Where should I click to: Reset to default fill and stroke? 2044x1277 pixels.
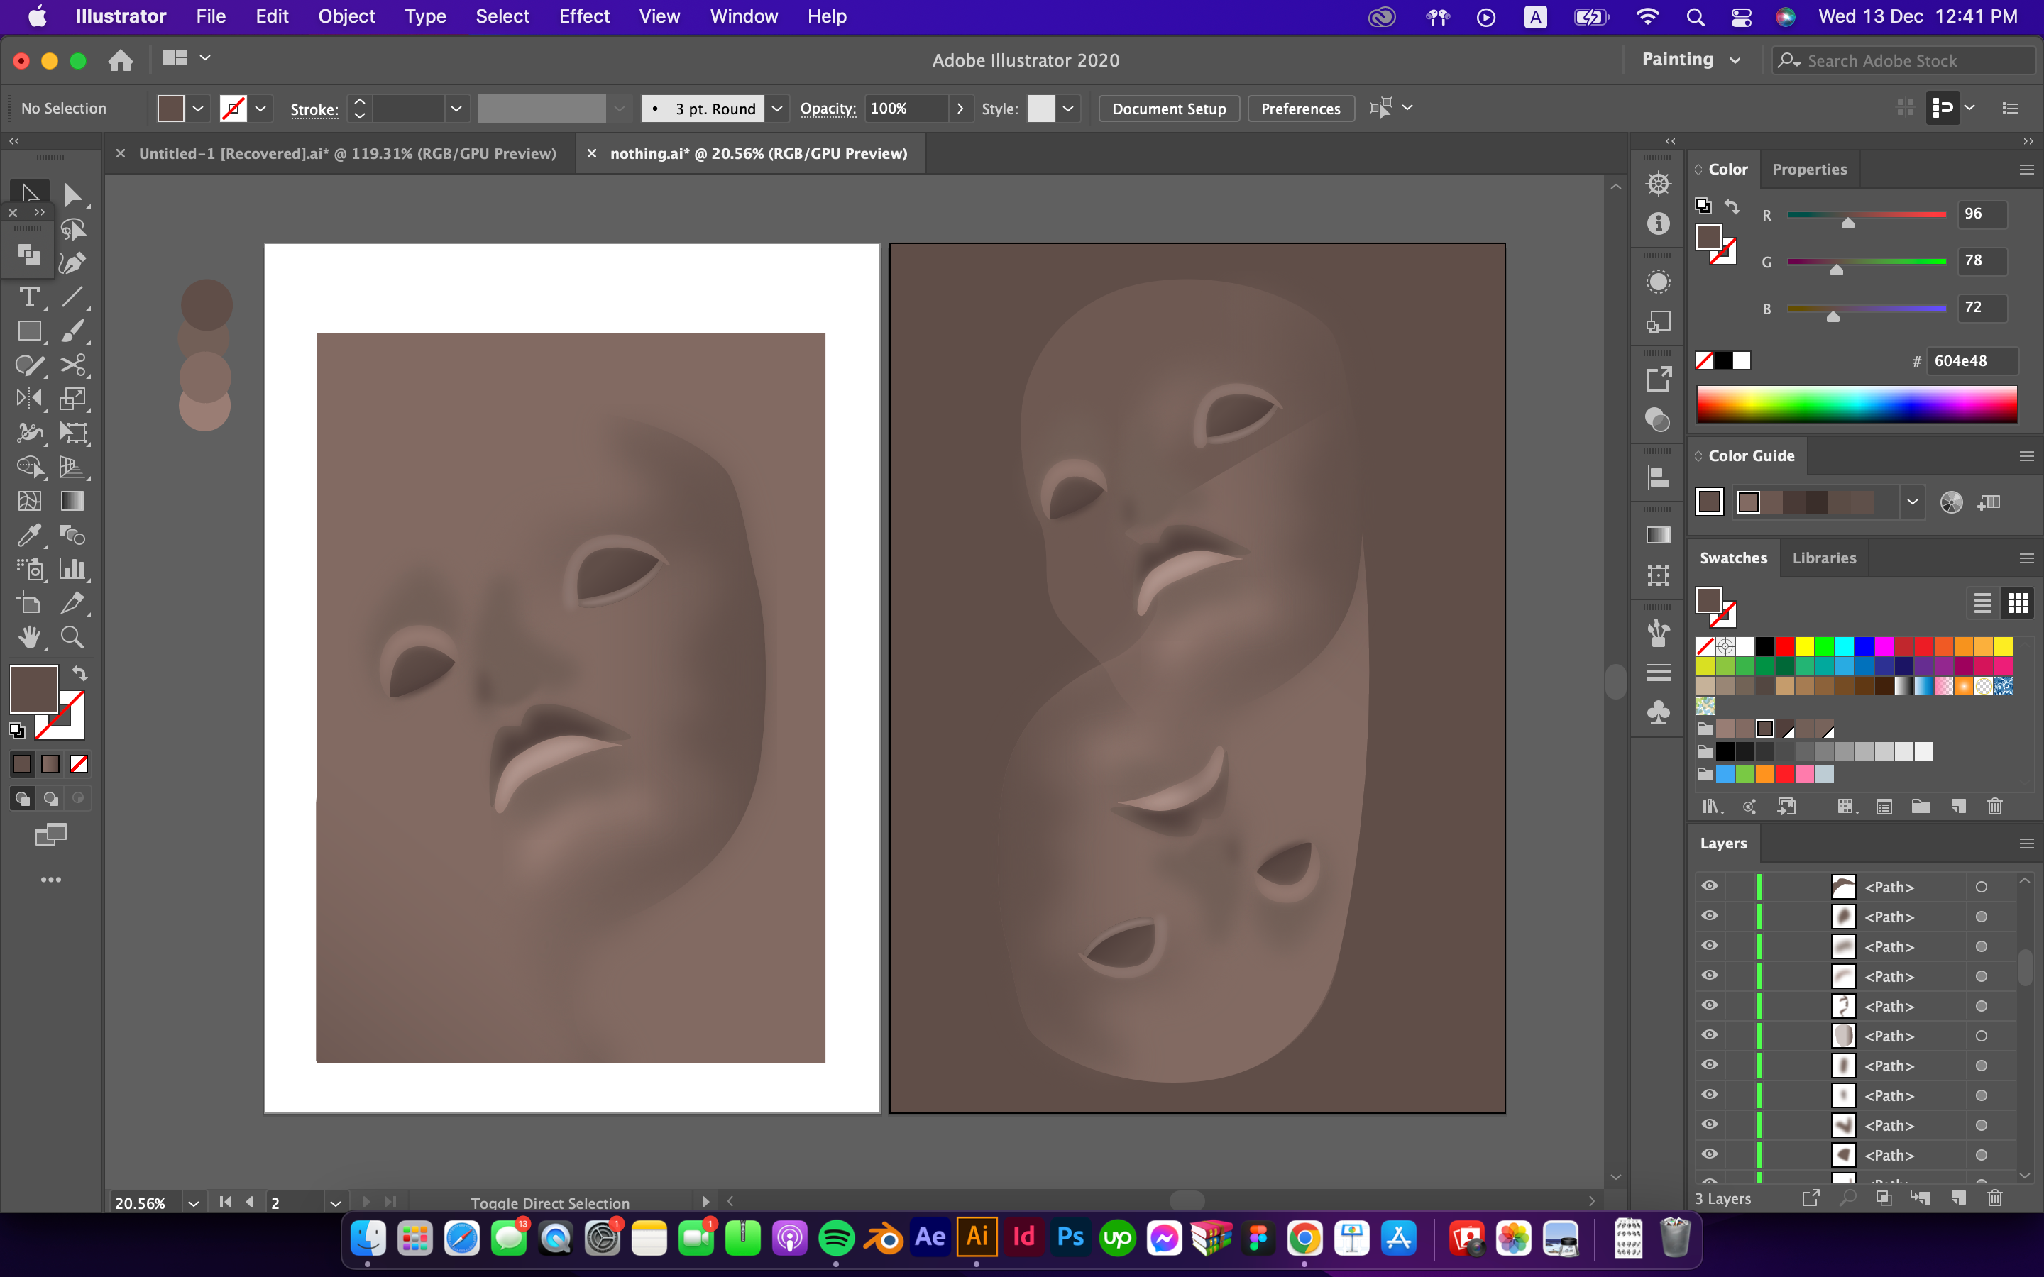pyautogui.click(x=17, y=731)
